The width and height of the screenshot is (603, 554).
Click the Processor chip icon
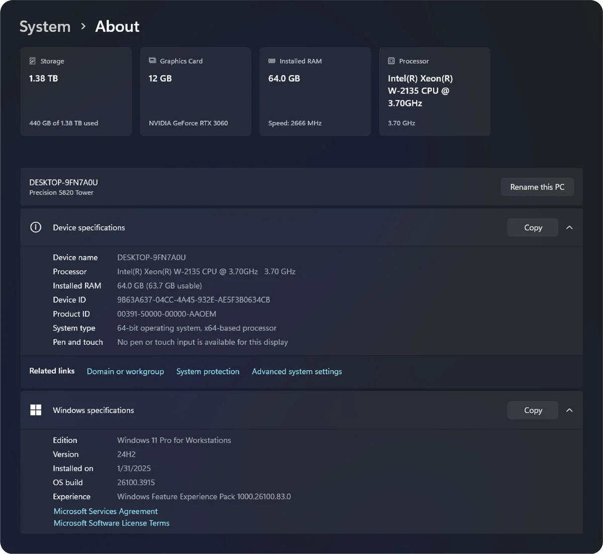[391, 61]
